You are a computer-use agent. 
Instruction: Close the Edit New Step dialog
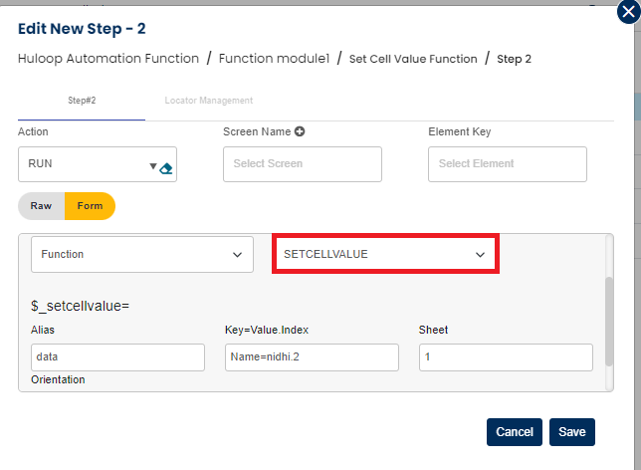[627, 11]
